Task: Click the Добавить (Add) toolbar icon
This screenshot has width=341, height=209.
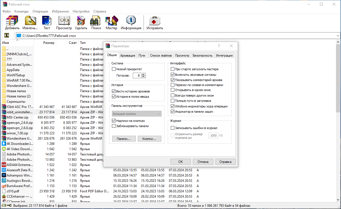Action: pos(12,21)
